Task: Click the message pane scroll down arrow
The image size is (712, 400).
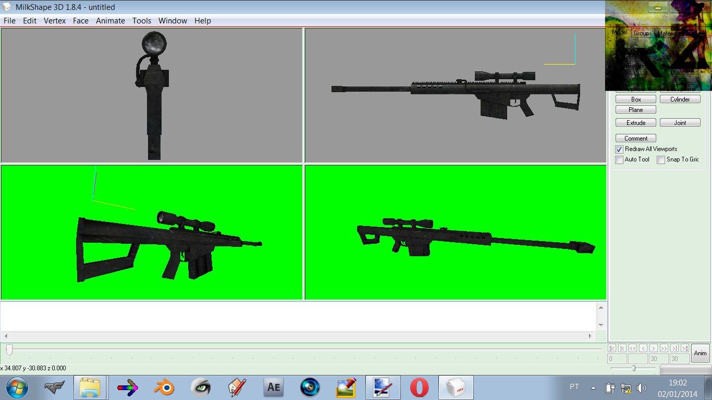Action: (601, 325)
